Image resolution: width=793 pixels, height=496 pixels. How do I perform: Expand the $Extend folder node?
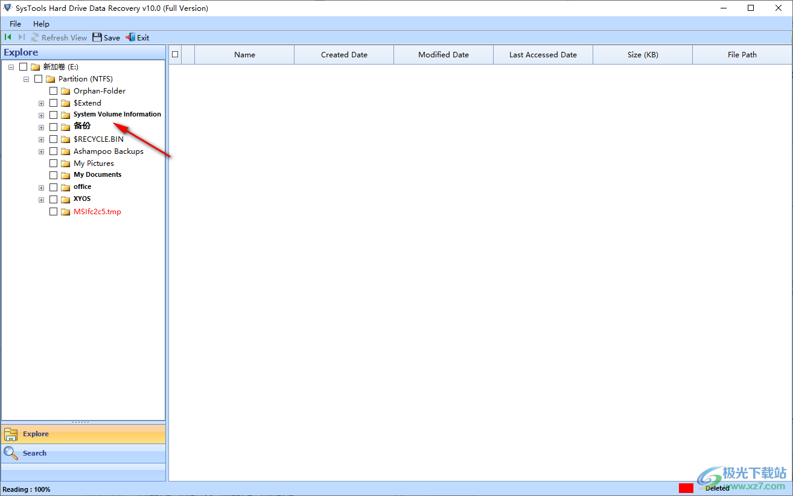pos(41,103)
